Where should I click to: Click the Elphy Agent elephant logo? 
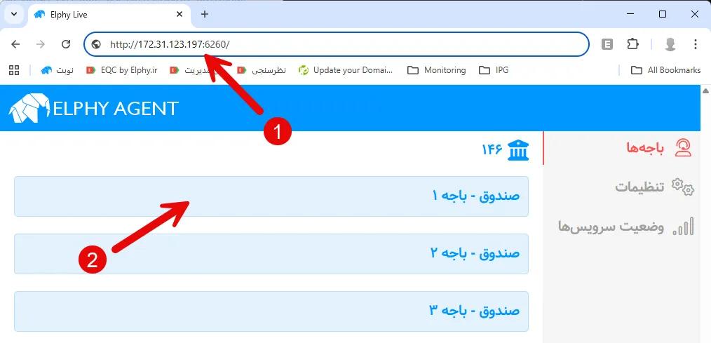click(28, 109)
